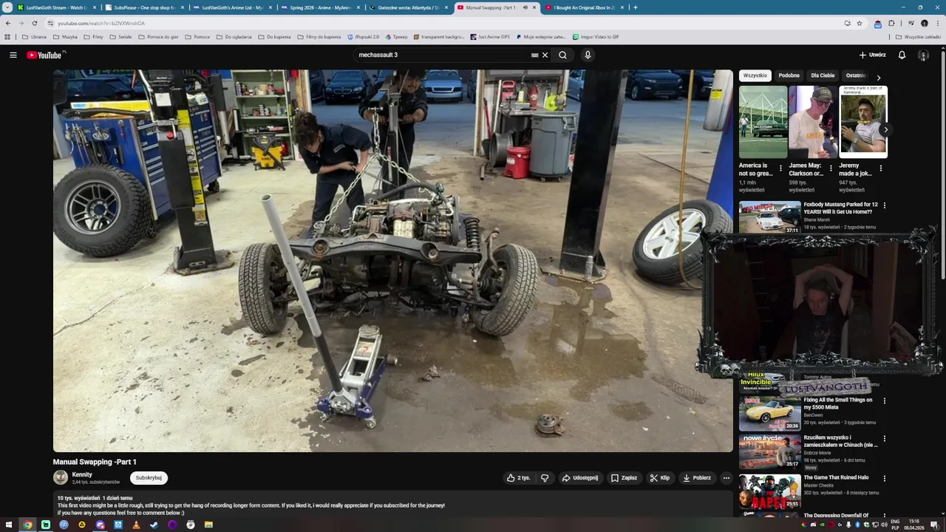The image size is (946, 532).
Task: Click the Udostępnij share button
Action: point(580,478)
